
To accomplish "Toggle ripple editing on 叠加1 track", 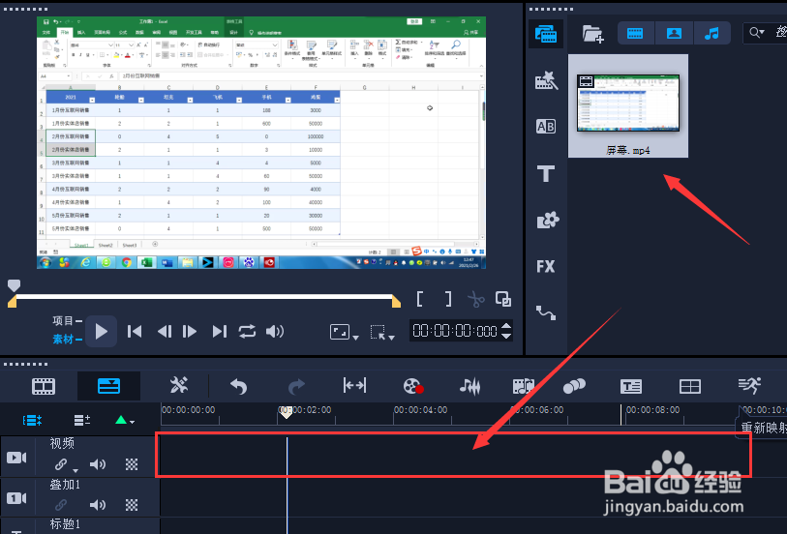I will coord(61,504).
